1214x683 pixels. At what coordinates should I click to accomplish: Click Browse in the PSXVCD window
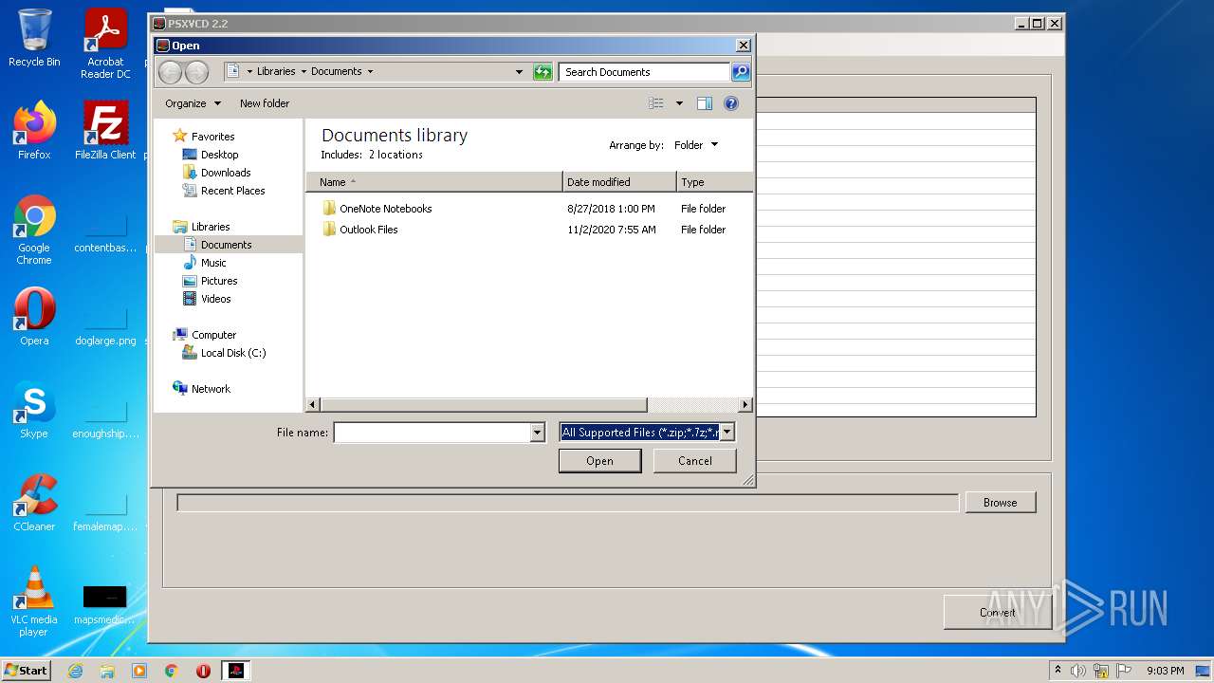click(1000, 503)
